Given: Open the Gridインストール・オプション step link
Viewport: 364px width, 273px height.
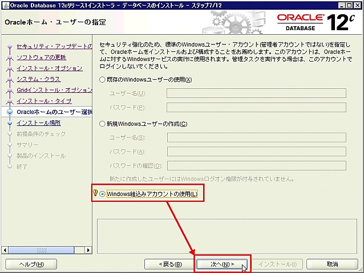Looking at the screenshot, I should pyautogui.click(x=54, y=90).
